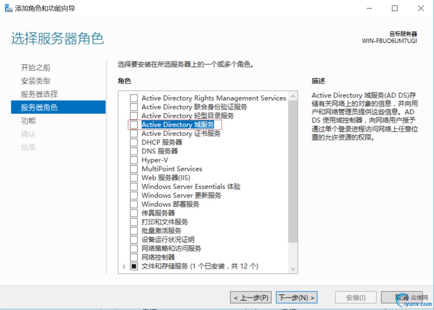Screen dimensions: 434x310
Task: Click the 取消 button
Action: coord(401,297)
